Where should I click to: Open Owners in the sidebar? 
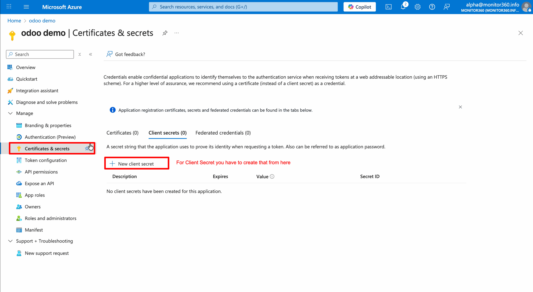33,207
